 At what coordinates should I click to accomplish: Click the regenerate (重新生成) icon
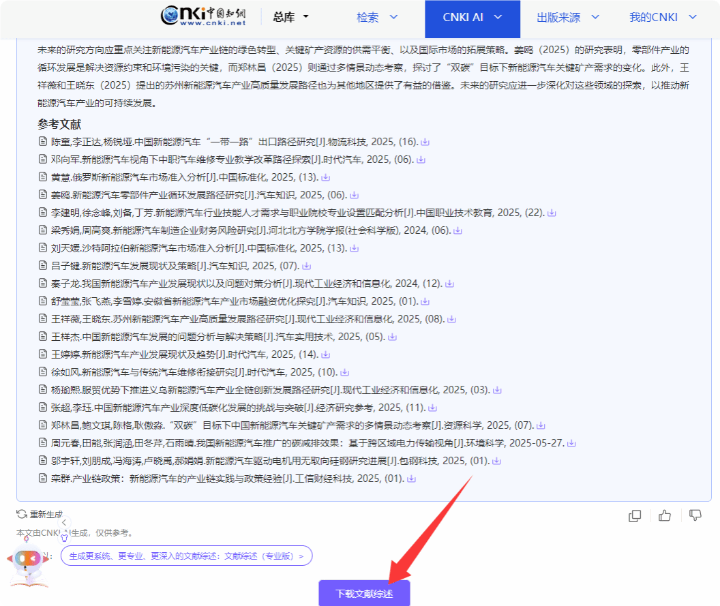tap(22, 514)
